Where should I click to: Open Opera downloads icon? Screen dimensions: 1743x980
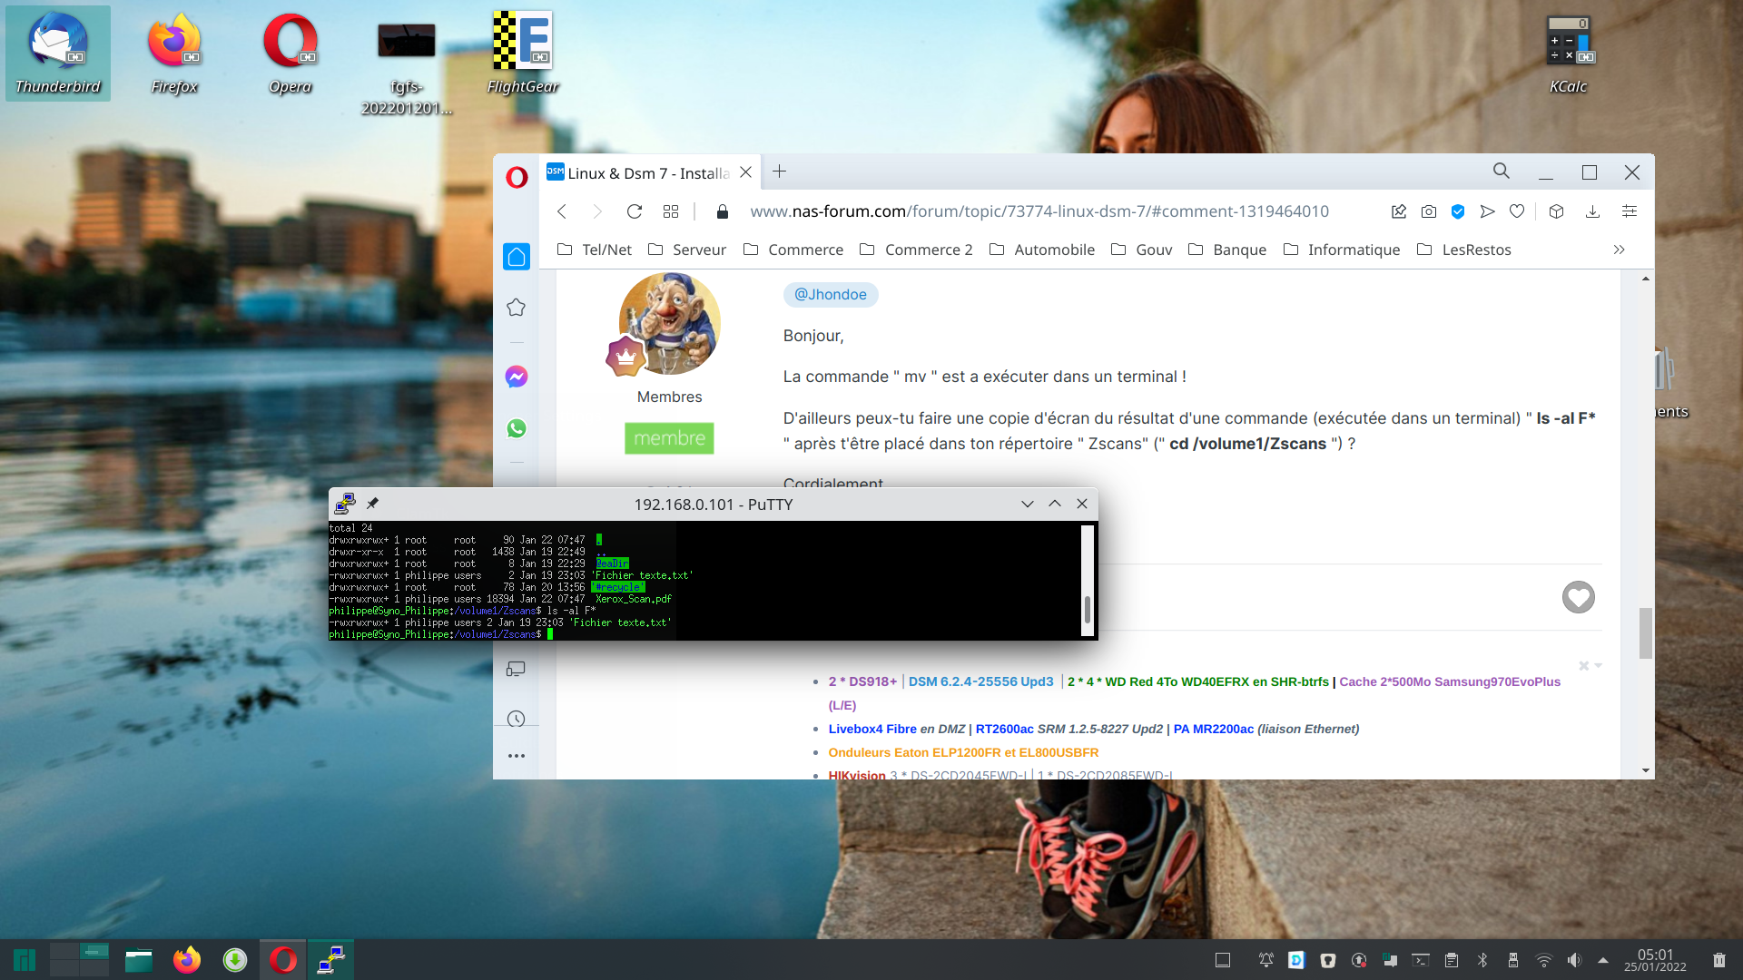[x=1592, y=211]
